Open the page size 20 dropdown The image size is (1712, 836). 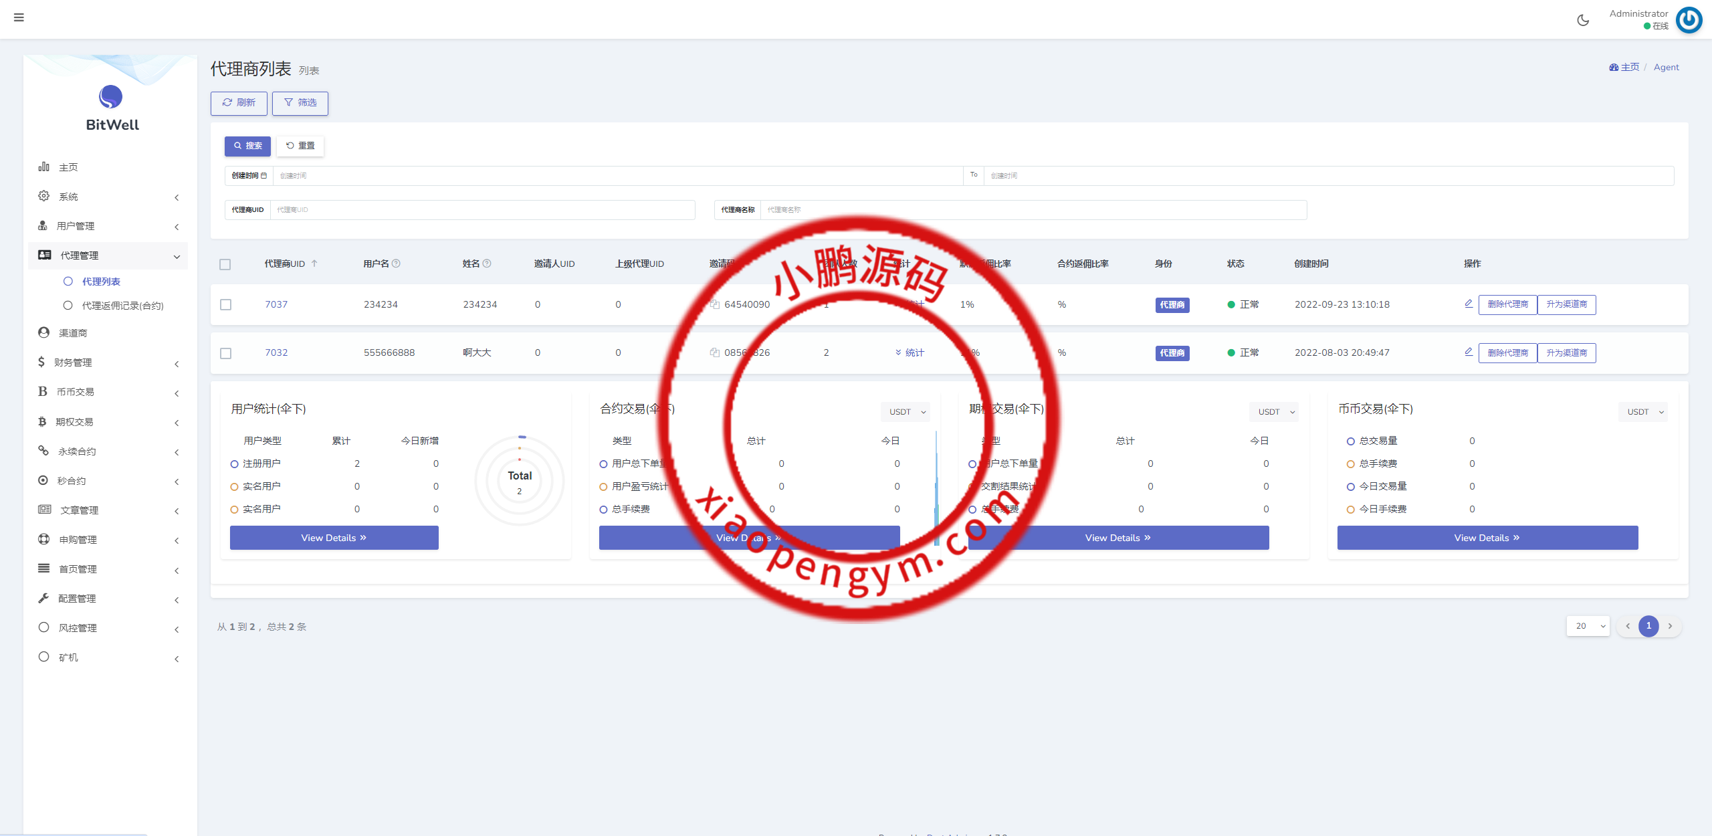[1588, 626]
